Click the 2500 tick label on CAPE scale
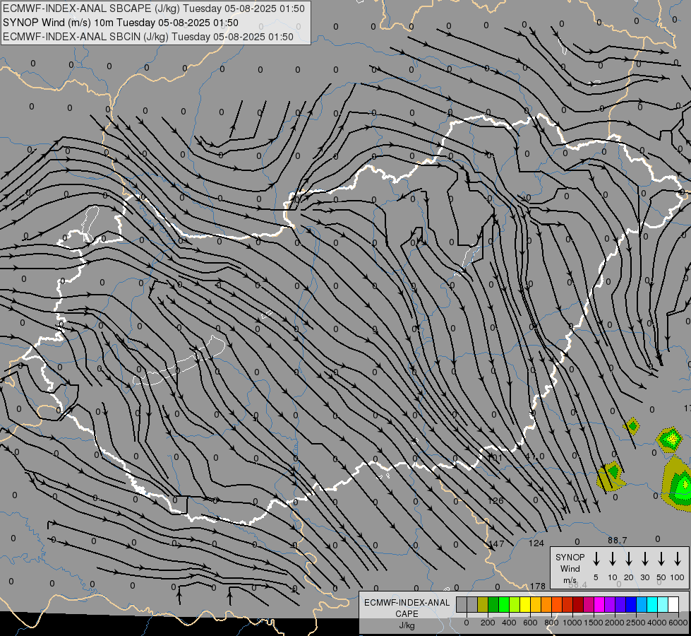The height and width of the screenshot is (636, 691). point(636,623)
